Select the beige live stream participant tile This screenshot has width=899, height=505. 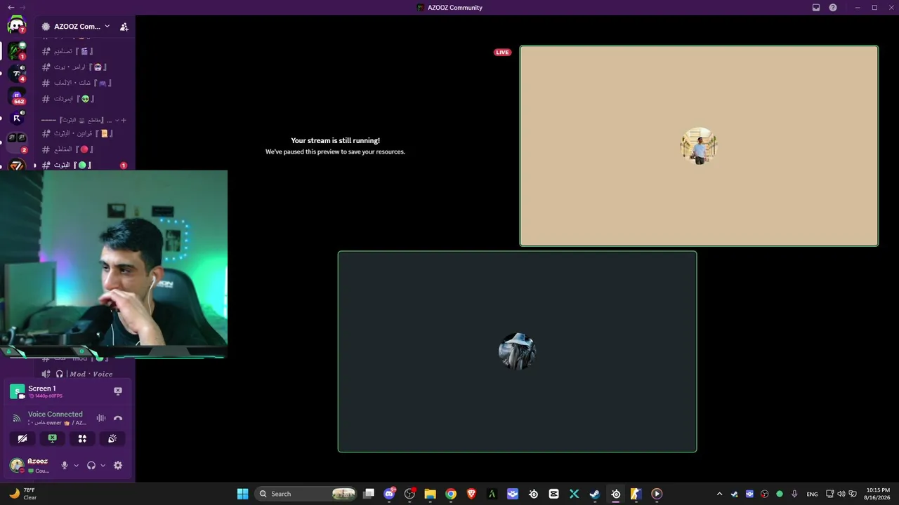click(699, 146)
